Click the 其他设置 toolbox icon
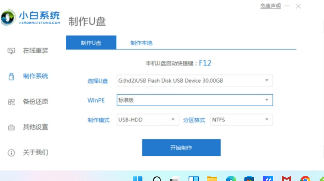This screenshot has width=324, height=181. pos(11,128)
